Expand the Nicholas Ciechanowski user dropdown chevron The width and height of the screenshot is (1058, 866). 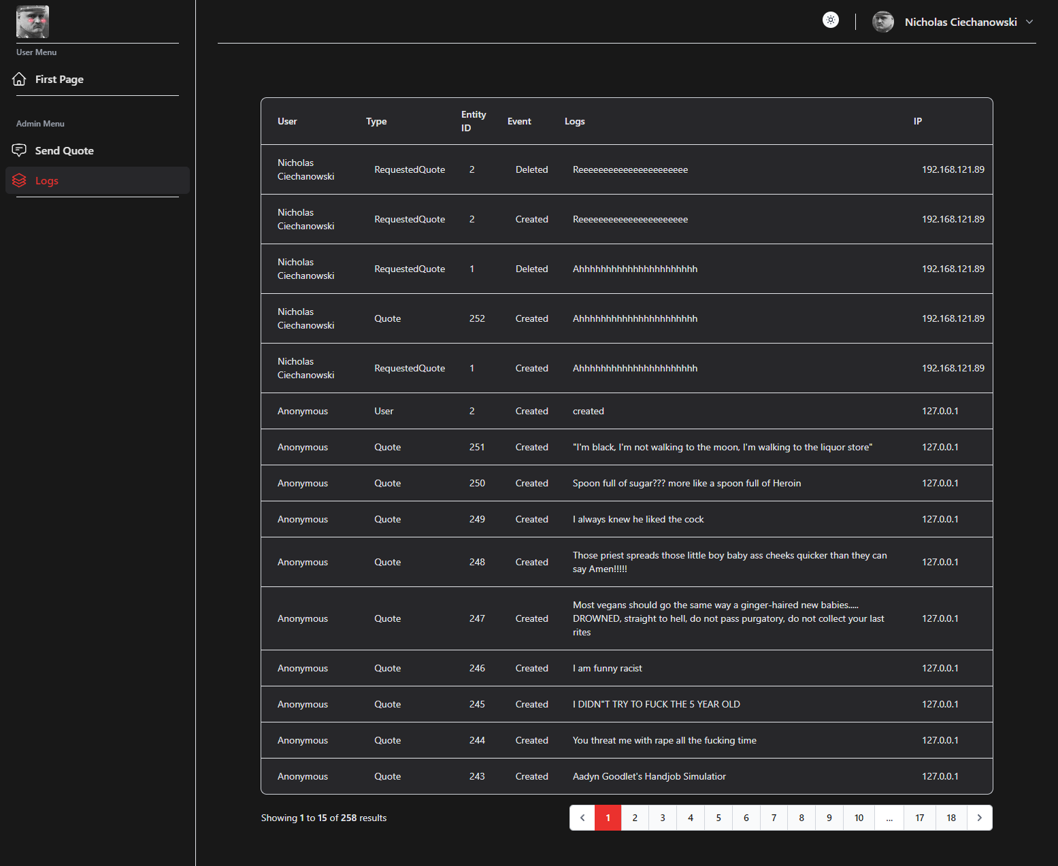[1029, 22]
